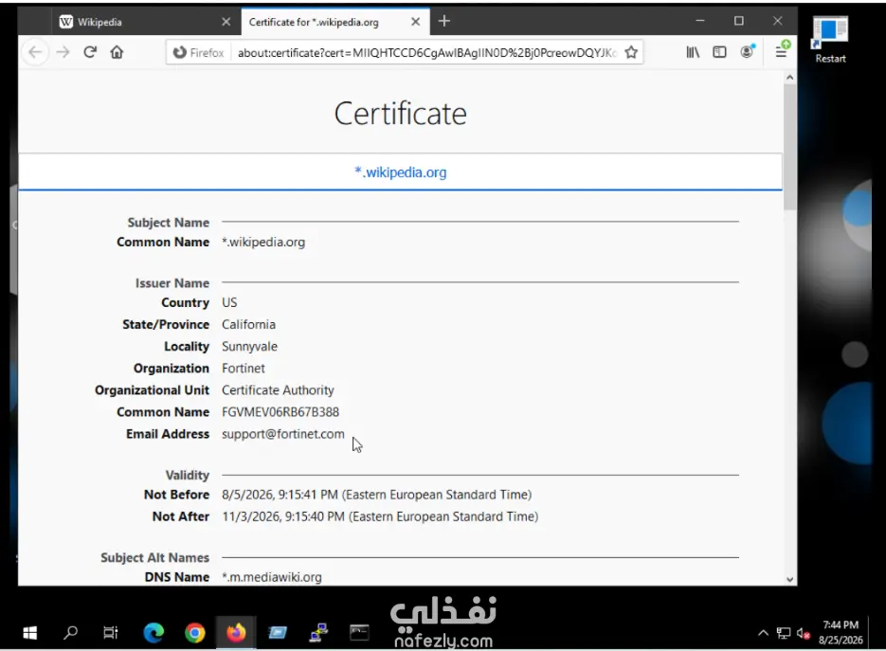Go back to previous page
This screenshot has width=886, height=651.
[35, 52]
